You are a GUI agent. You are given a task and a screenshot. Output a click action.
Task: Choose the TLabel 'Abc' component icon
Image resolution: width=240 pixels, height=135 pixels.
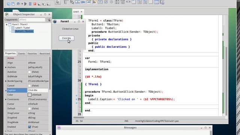(x=83, y=2)
